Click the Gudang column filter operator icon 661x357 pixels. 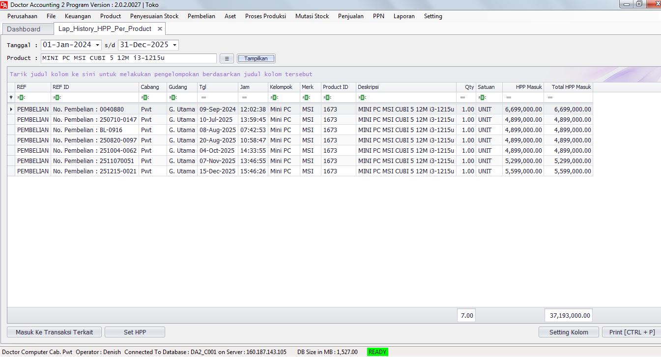tap(173, 98)
